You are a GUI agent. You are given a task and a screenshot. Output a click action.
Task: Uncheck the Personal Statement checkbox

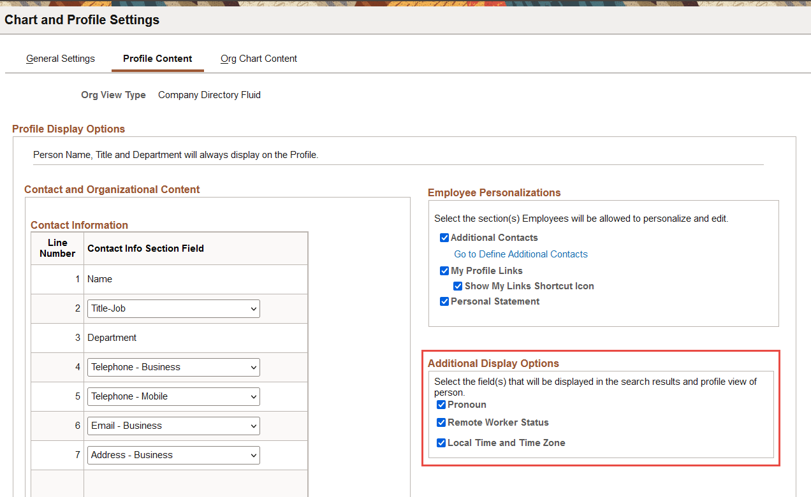pos(444,301)
